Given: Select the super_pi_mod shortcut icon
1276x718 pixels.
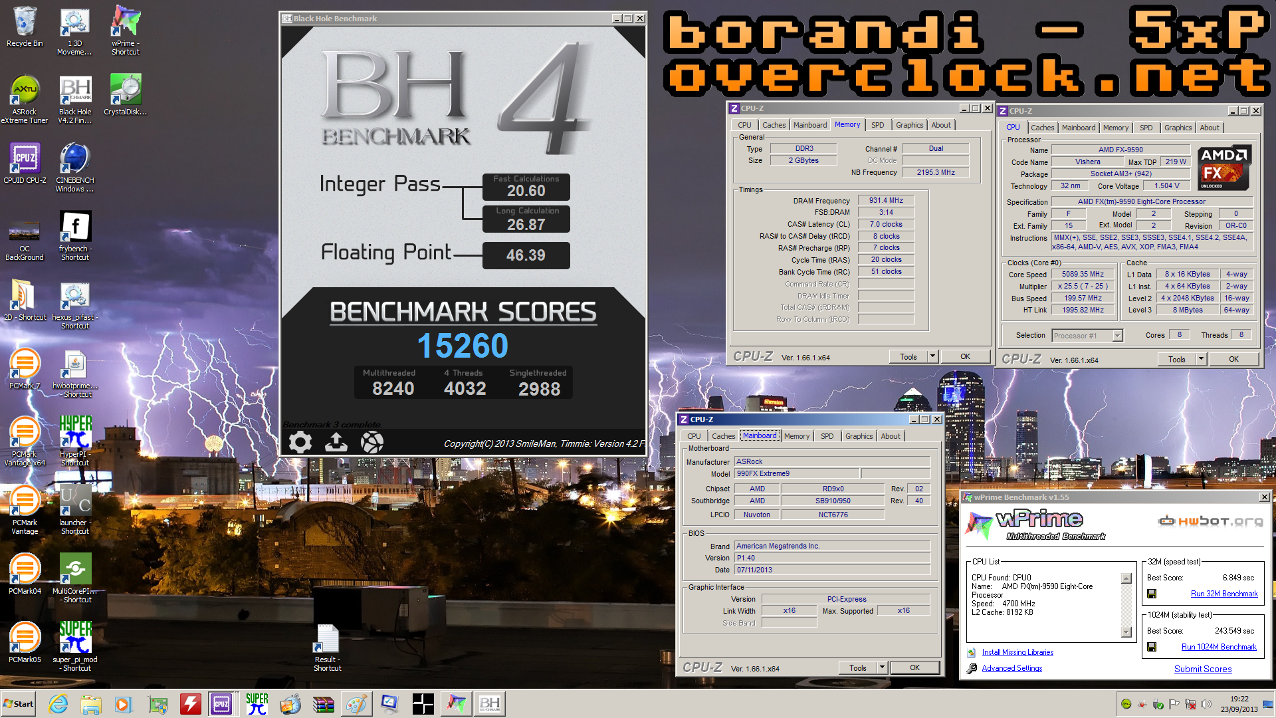Looking at the screenshot, I should pos(75,646).
